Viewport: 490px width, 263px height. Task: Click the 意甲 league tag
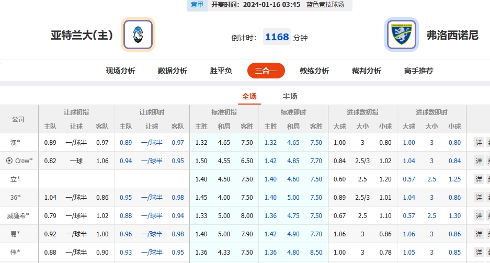tap(197, 5)
